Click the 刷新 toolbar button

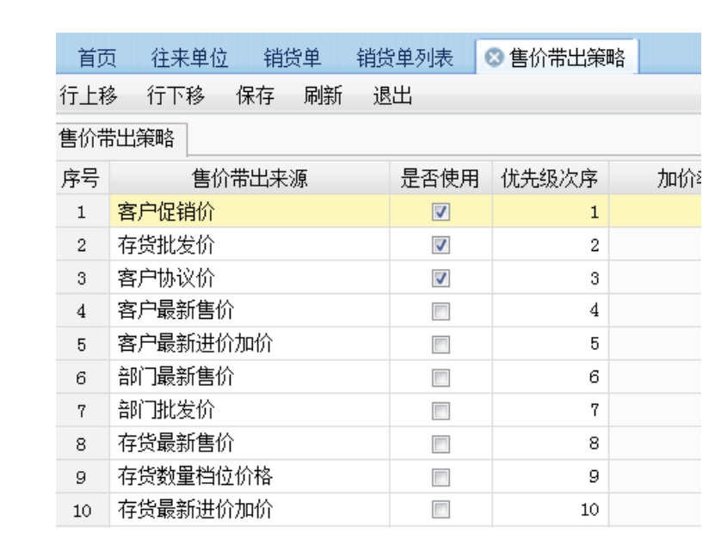[323, 95]
